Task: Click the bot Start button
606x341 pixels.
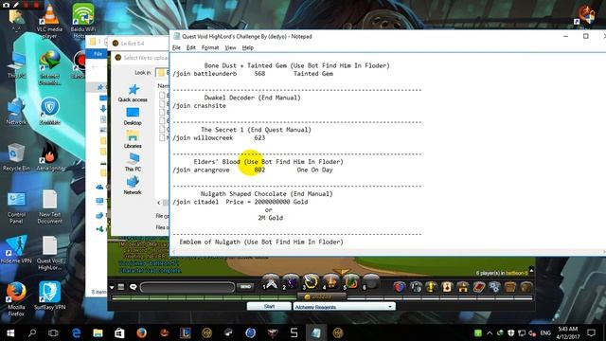Action: click(x=269, y=307)
